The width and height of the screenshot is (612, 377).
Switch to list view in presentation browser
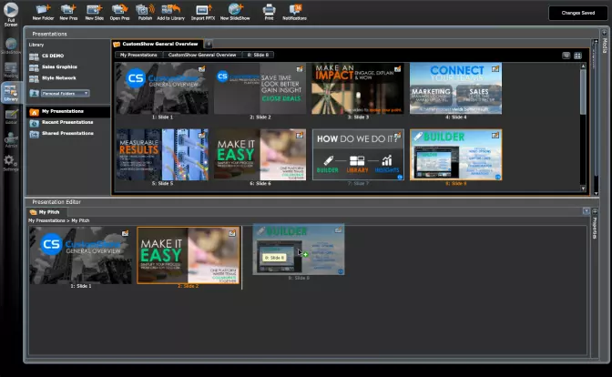pyautogui.click(x=566, y=56)
